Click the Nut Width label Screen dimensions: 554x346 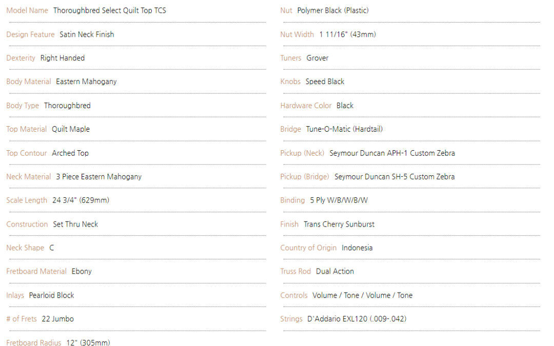[x=297, y=34]
